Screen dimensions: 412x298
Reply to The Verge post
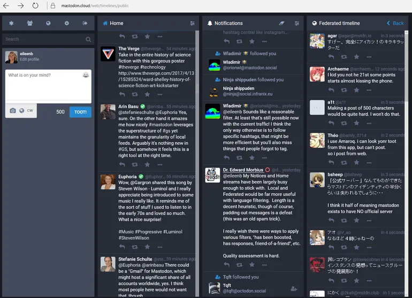(122, 94)
